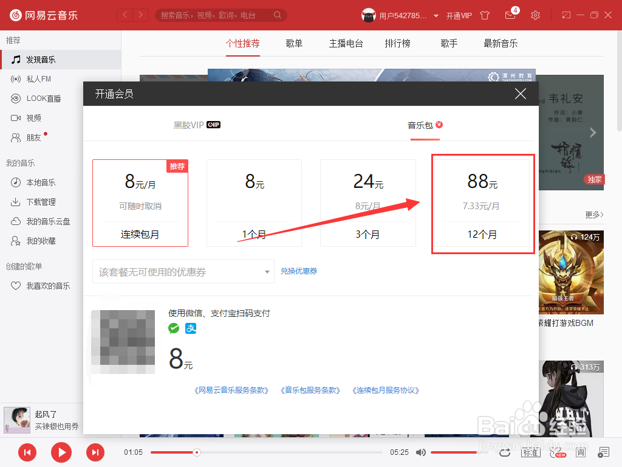Switch to the 排行榜 tab
This screenshot has width=622, height=467.
coord(397,43)
